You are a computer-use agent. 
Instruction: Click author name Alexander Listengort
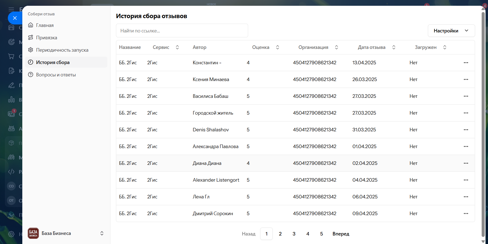click(216, 180)
